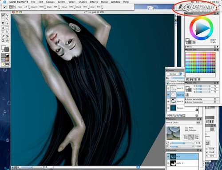Click the Alpha 1 channel thumbnail
The image size is (222, 170).
tap(173, 163)
